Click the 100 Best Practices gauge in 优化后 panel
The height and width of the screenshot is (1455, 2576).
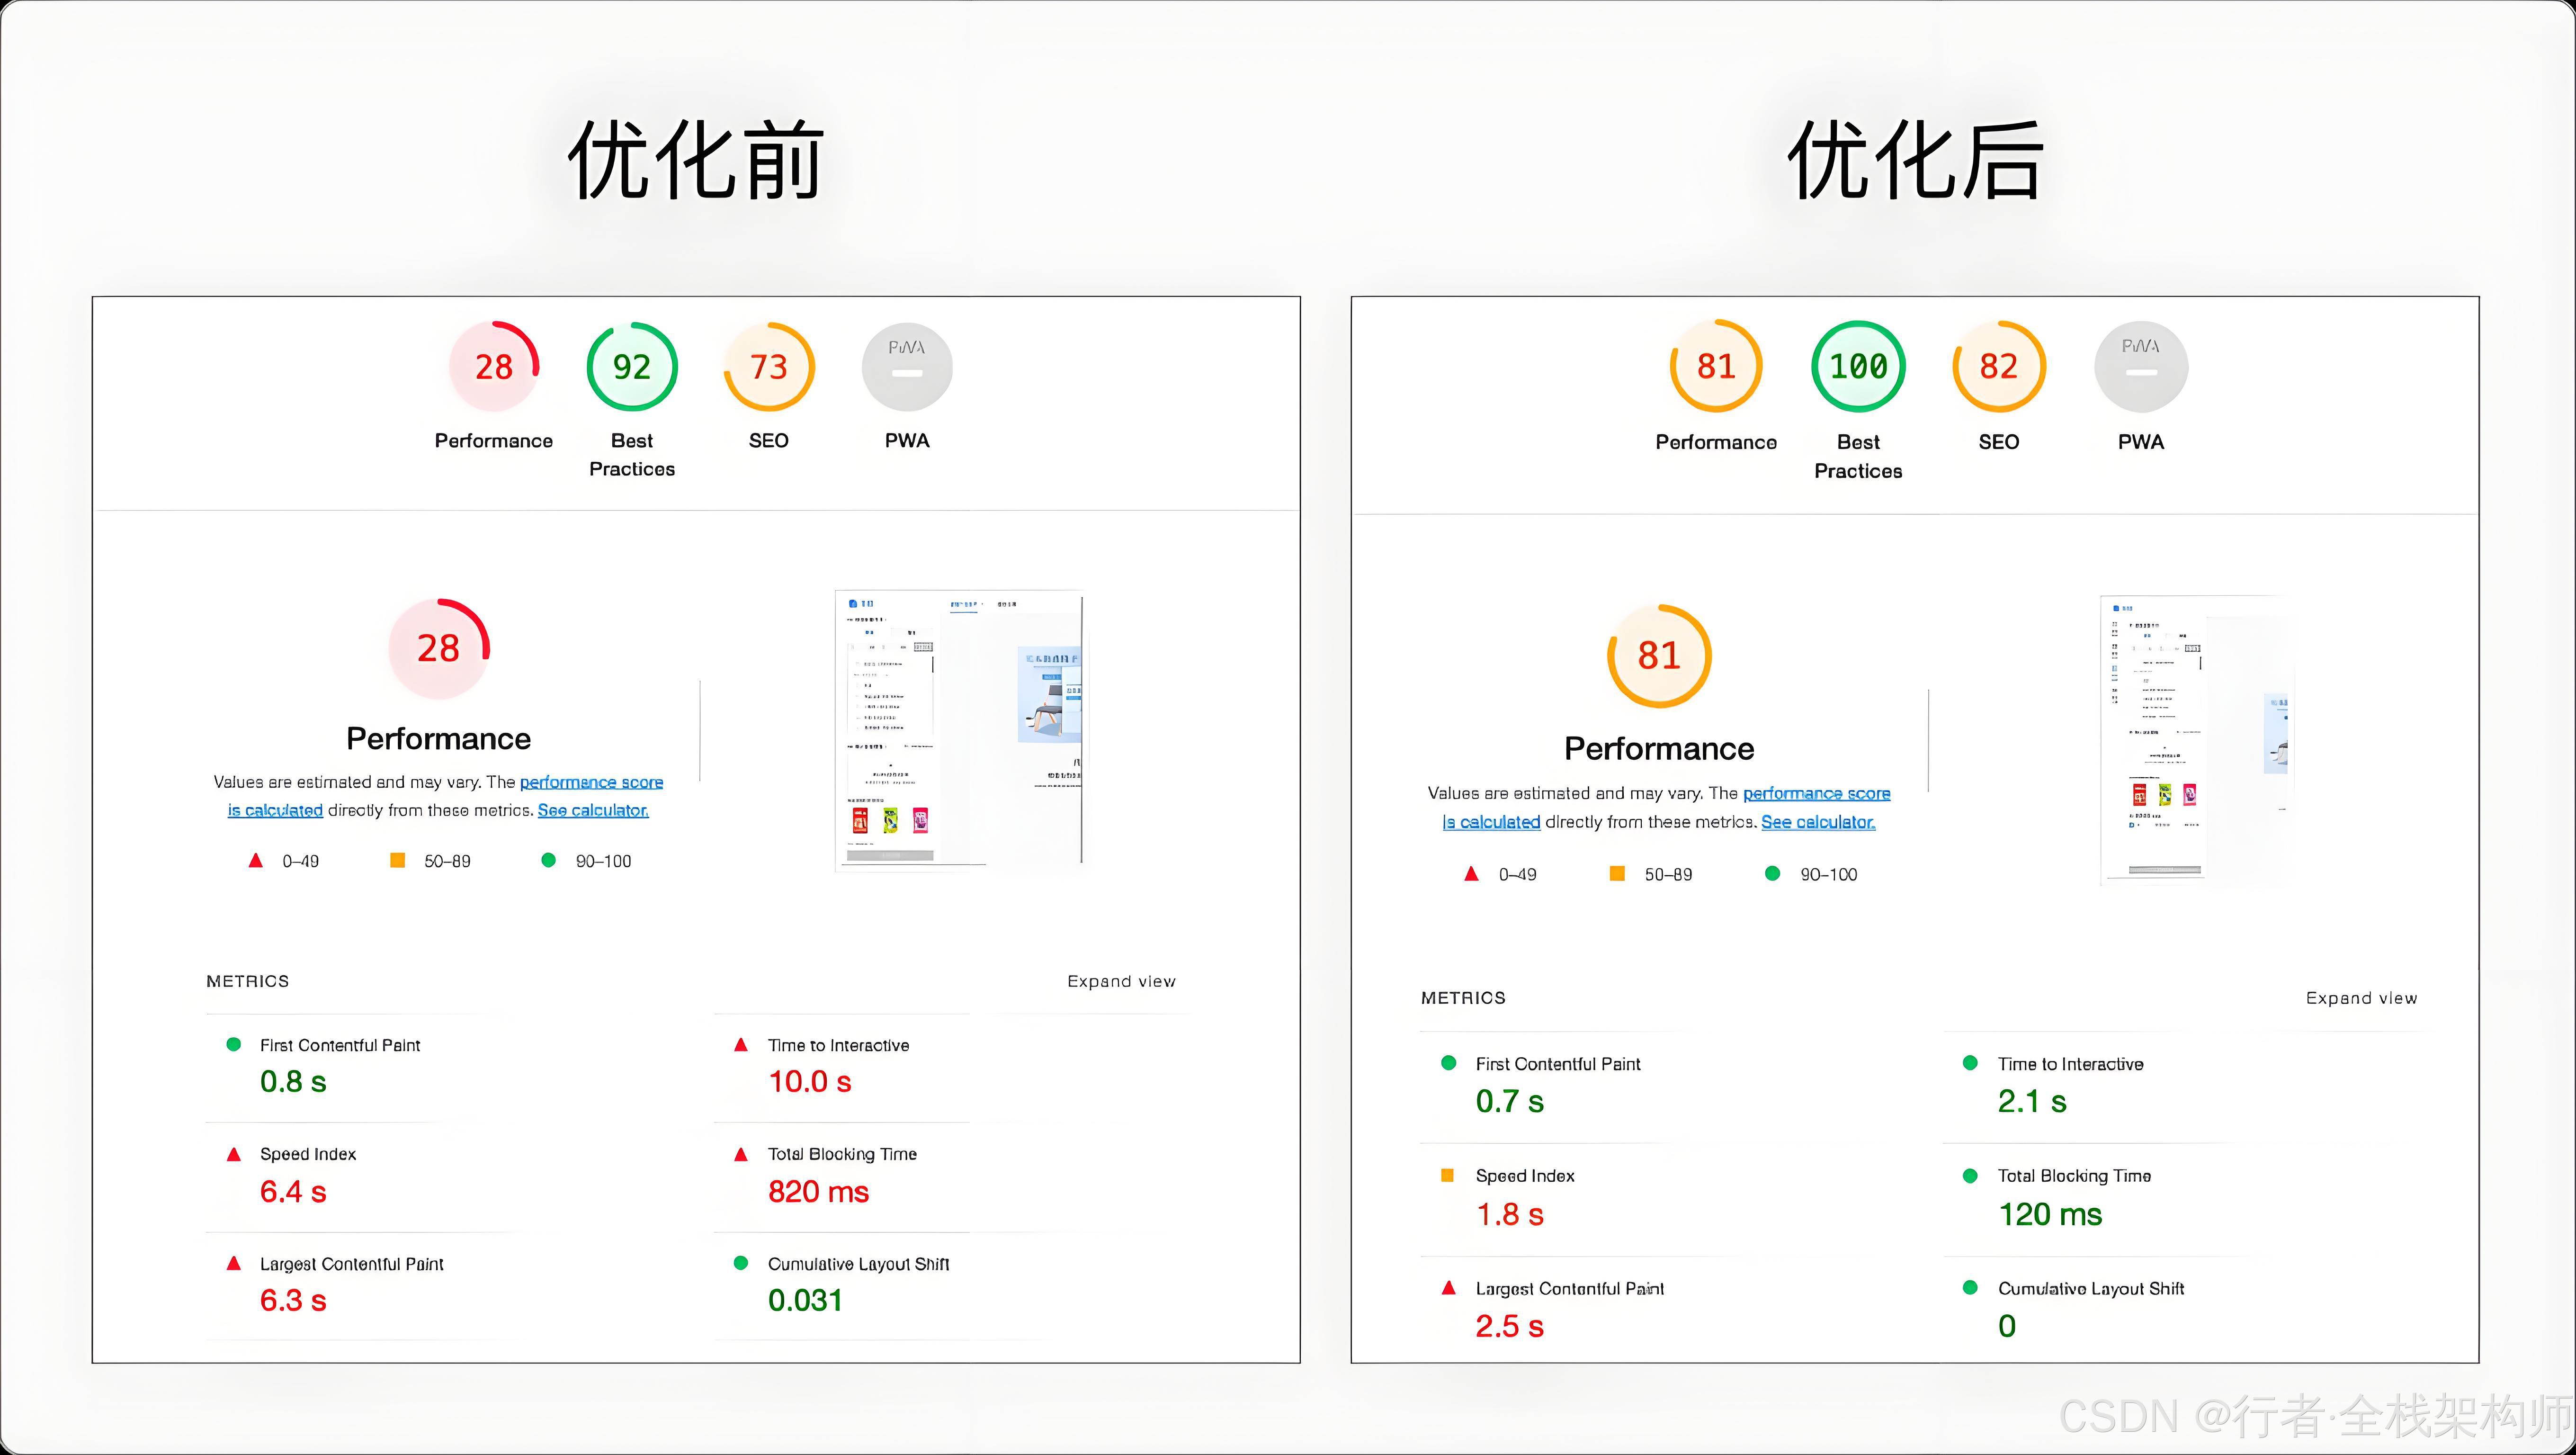tap(1858, 366)
